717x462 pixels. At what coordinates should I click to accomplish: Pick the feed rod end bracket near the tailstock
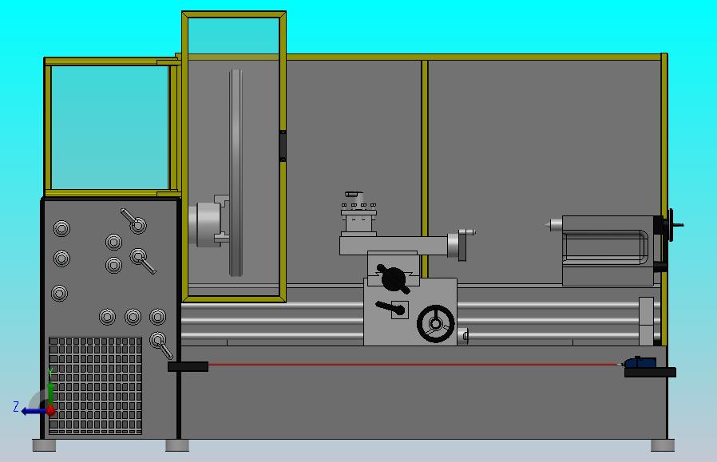[x=646, y=322]
